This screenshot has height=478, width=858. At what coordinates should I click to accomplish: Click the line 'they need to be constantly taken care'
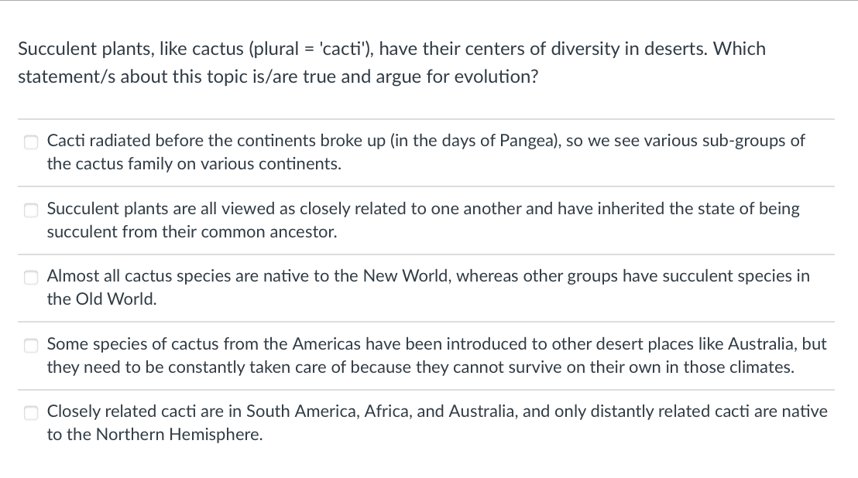[420, 367]
